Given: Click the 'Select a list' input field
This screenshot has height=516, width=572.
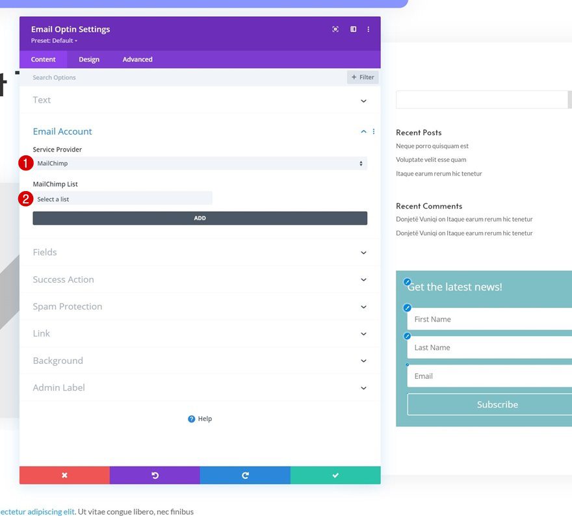Looking at the screenshot, I should tap(122, 199).
